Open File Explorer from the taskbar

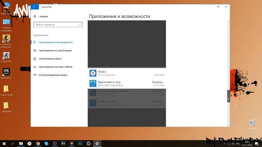(x=21, y=143)
